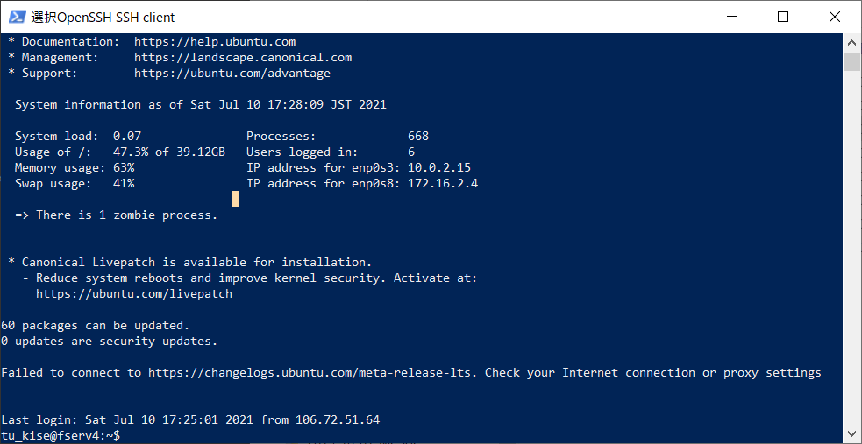Click the ubuntu.com/livepatch URL

pos(134,294)
